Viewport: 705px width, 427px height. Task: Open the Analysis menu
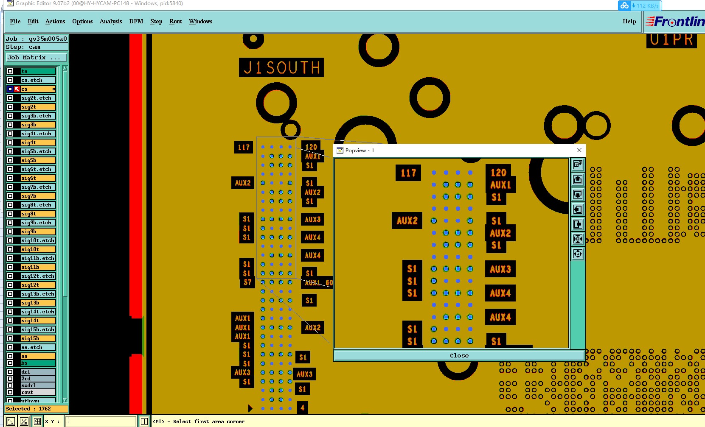(x=111, y=21)
